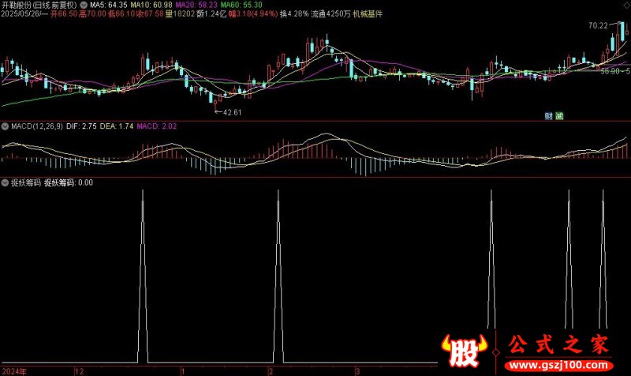
Task: Expand the 捉妖筹码 indicator panel arrow
Action: click(x=5, y=182)
